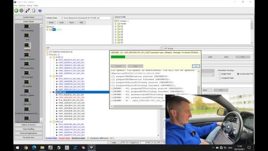Click the ASD folder icon in SVT tree

pyautogui.click(x=54, y=76)
